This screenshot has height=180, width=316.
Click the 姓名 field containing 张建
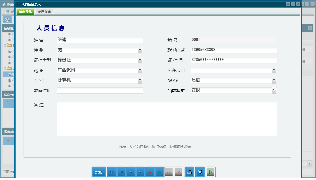click(100, 40)
